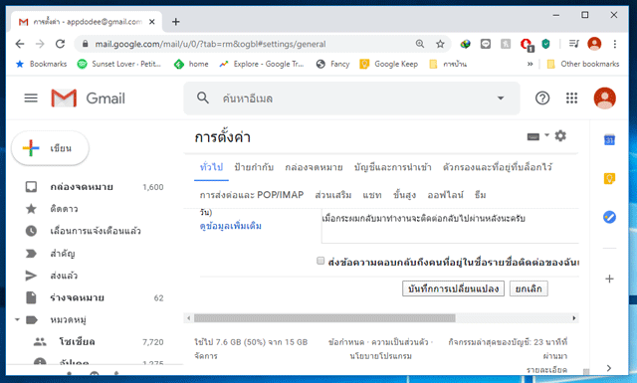Open the เลื่อนการแจ้งเตือนแล้ว snoozed folder
The height and width of the screenshot is (383, 637).
(95, 231)
